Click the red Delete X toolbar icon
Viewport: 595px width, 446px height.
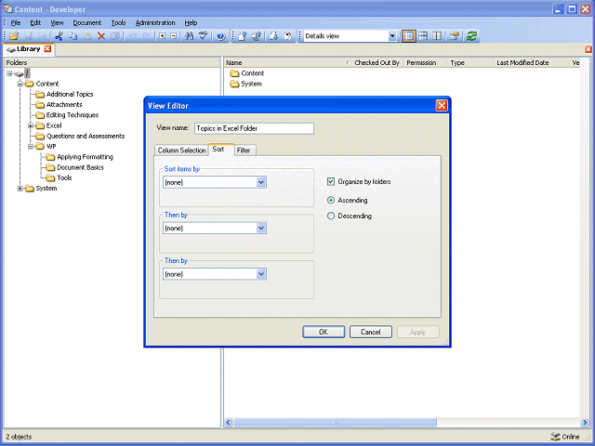click(101, 36)
